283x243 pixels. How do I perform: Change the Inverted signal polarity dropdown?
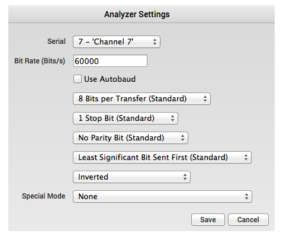pos(131,177)
